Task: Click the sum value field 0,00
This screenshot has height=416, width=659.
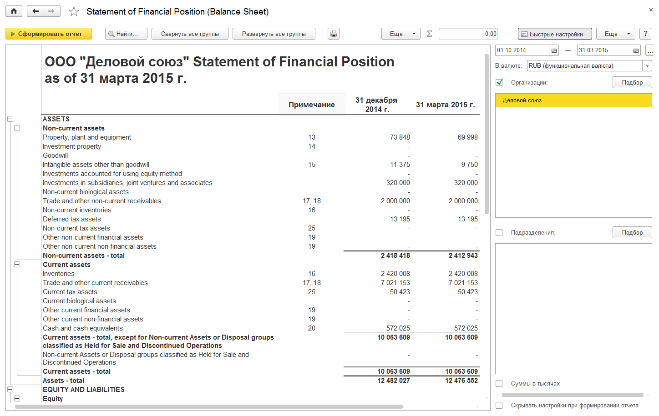Action: pos(468,34)
